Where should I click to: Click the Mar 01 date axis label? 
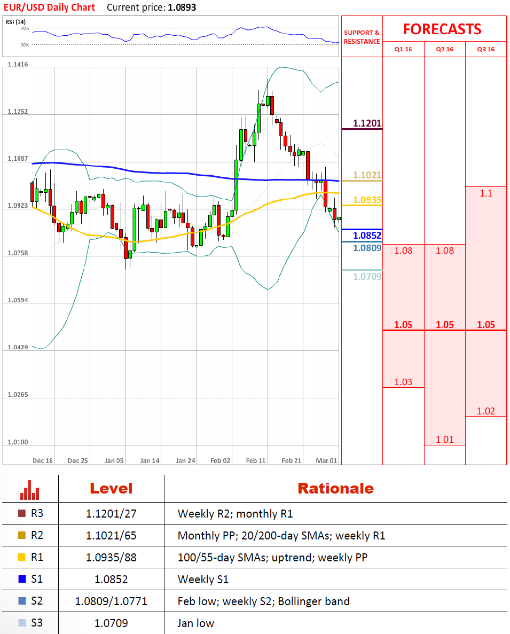[x=326, y=460]
